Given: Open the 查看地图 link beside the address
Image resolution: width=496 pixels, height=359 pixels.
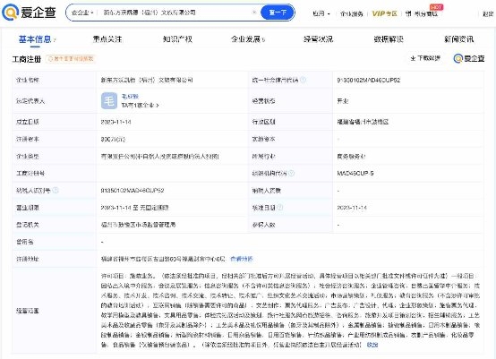Looking at the screenshot, I should [x=242, y=259].
